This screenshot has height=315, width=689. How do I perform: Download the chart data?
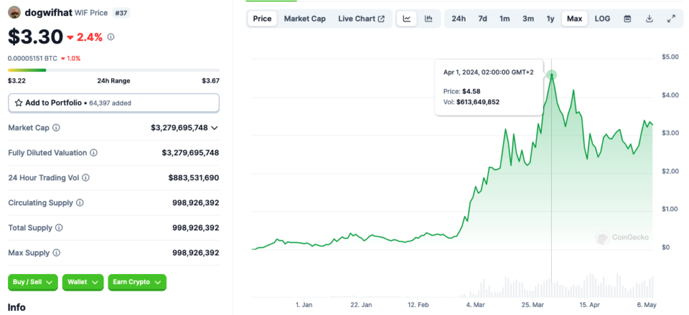[x=649, y=19]
